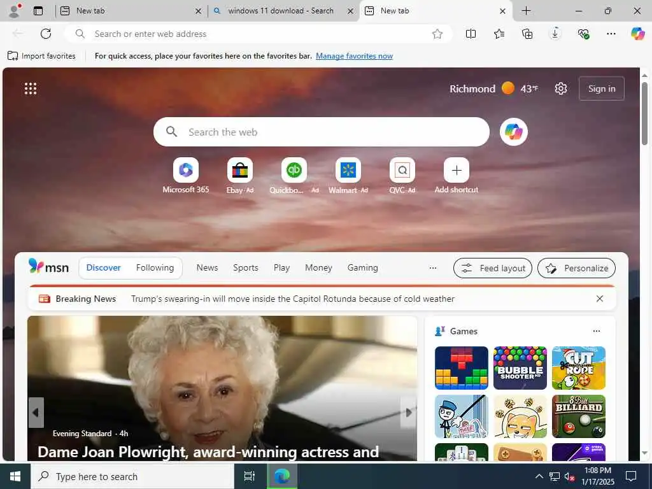This screenshot has width=652, height=489.
Task: Show hidden system tray icons chevron
Action: click(x=539, y=476)
